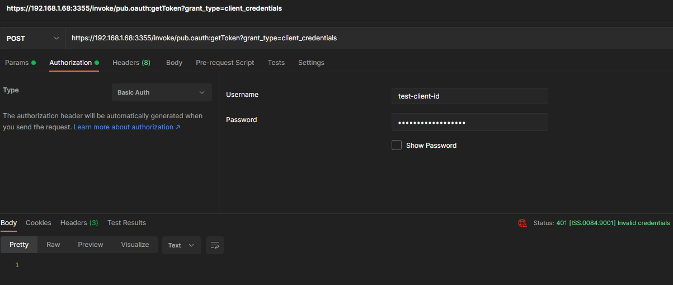The image size is (673, 285).
Task: Switch to the Params tab
Action: coord(17,63)
